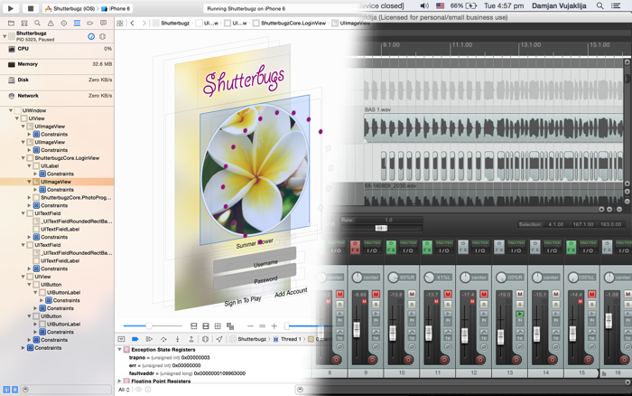The width and height of the screenshot is (632, 396).
Task: Click the Simulate Location arrow icon
Action: (x=218, y=339)
